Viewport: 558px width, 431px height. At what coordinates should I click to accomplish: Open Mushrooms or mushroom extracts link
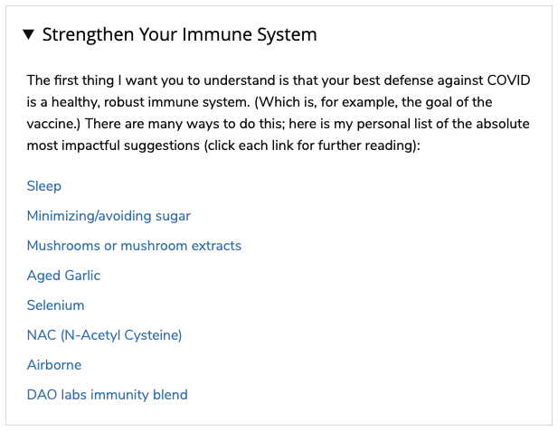pos(134,246)
